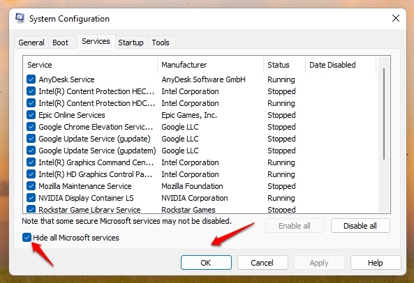The image size is (414, 283).
Task: Click Running status of AnyDesk Service
Action: click(x=281, y=79)
